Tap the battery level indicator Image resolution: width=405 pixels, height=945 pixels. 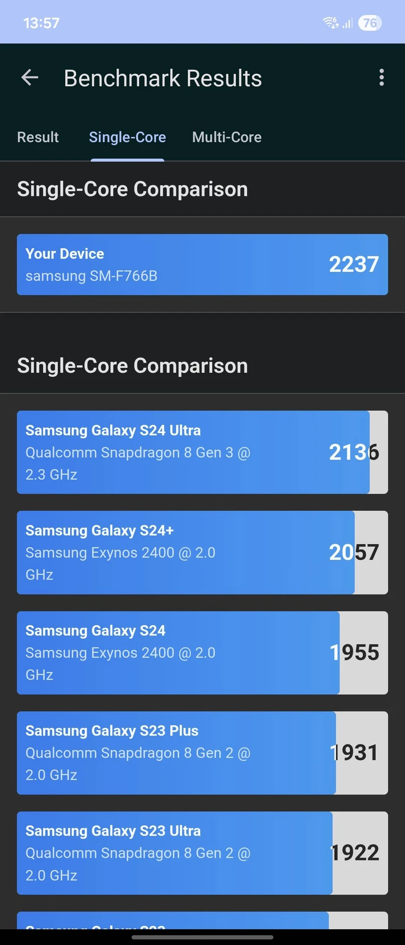(370, 23)
